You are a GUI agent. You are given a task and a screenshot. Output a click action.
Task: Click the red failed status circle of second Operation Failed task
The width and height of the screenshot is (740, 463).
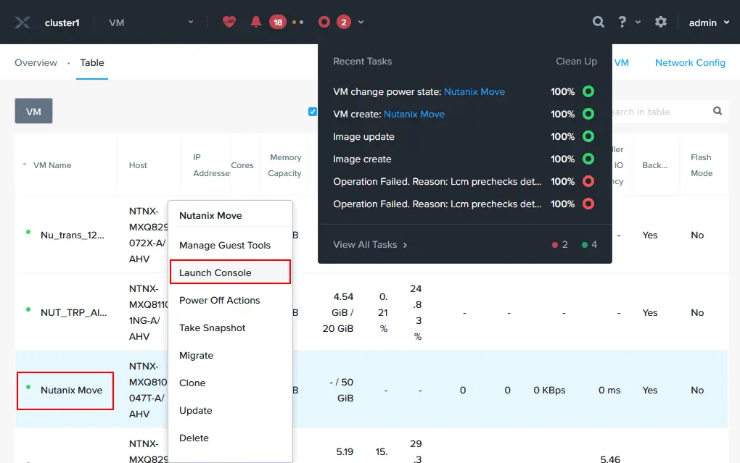[588, 204]
